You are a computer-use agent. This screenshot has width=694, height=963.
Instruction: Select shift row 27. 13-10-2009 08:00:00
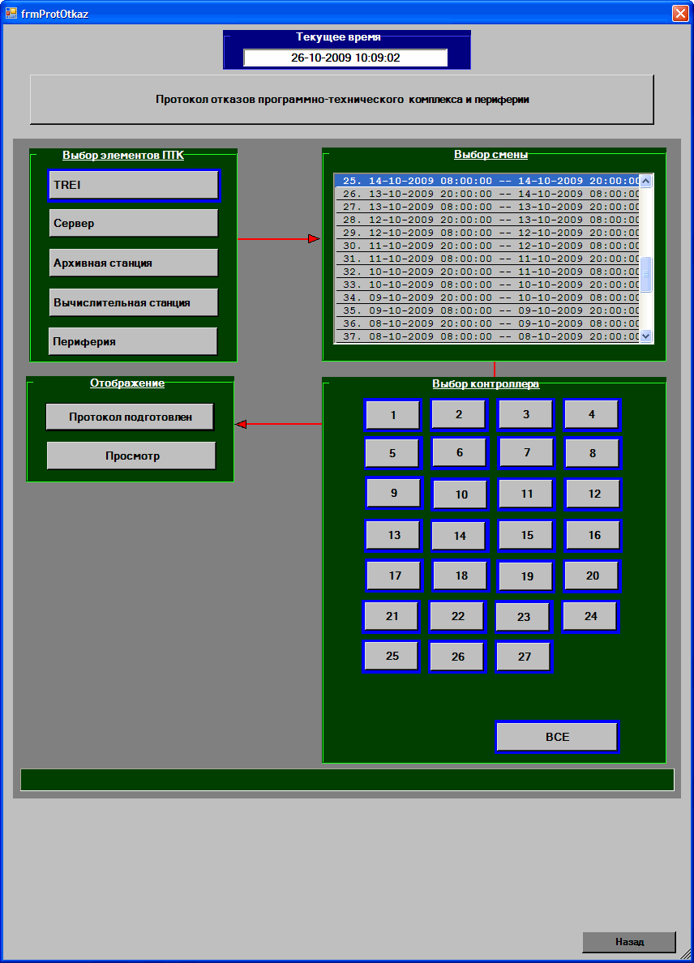(487, 207)
